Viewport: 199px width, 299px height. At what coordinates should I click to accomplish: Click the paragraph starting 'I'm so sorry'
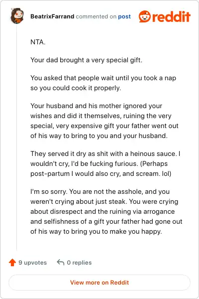[x=106, y=211]
